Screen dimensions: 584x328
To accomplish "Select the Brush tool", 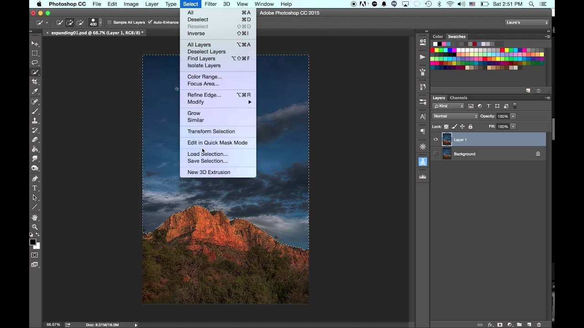I will click(35, 111).
